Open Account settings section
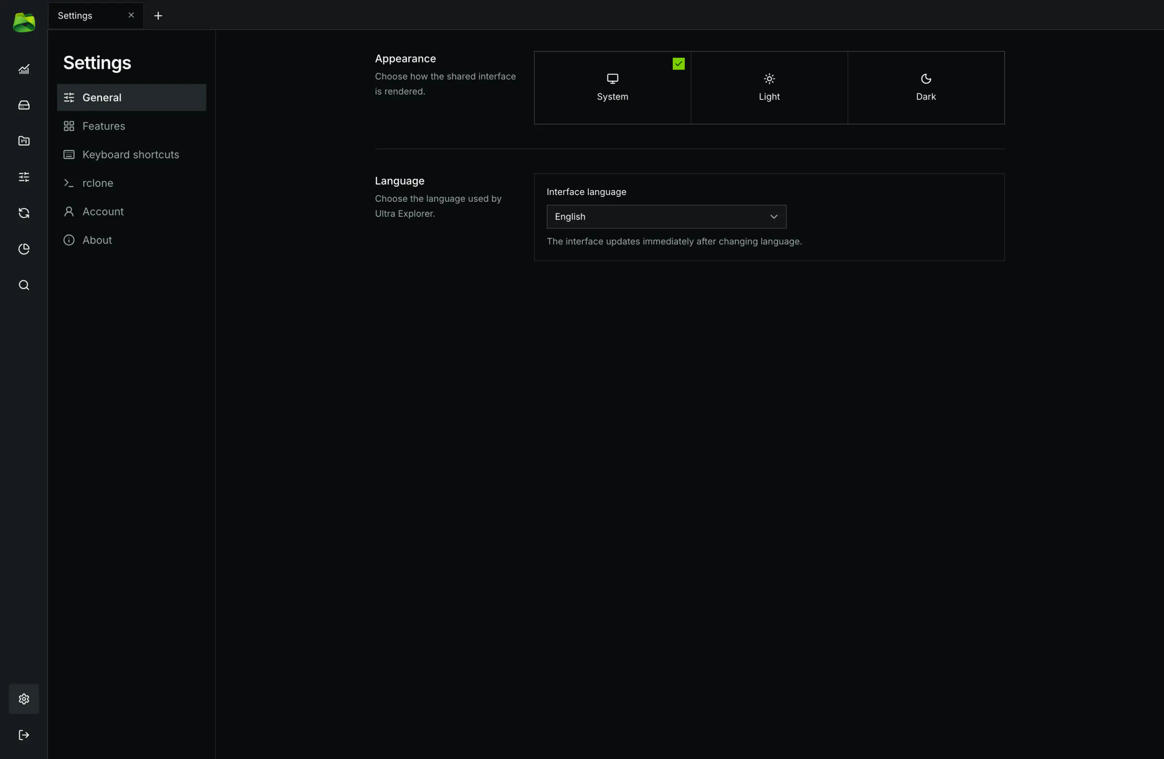 pyautogui.click(x=131, y=211)
